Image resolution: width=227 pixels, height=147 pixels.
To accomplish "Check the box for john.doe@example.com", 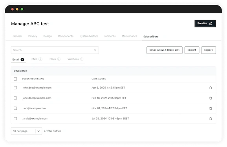I will [15, 88].
